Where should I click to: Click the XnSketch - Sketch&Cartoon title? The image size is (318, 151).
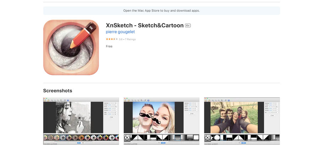click(x=145, y=25)
